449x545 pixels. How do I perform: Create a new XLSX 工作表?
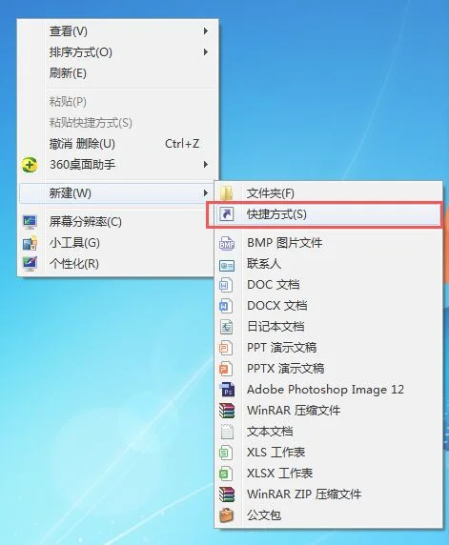(x=328, y=473)
